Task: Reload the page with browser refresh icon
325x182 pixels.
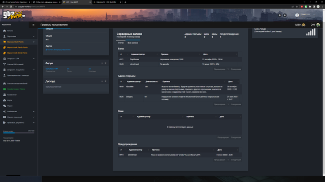Action: (11, 7)
